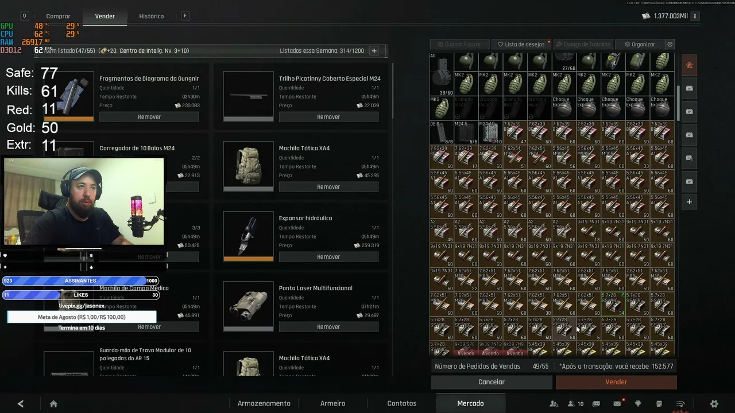Click the info icon beside the currency balance
This screenshot has height=413, width=735.
695,16
